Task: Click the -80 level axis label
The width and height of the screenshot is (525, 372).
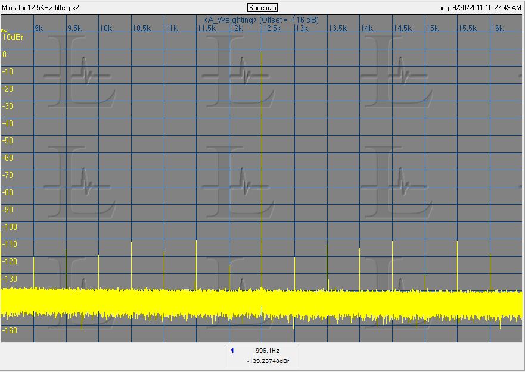Action: tap(8, 192)
